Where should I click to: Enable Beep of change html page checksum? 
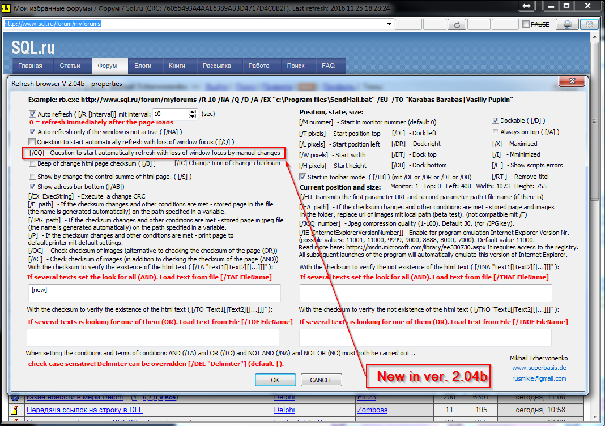33,163
